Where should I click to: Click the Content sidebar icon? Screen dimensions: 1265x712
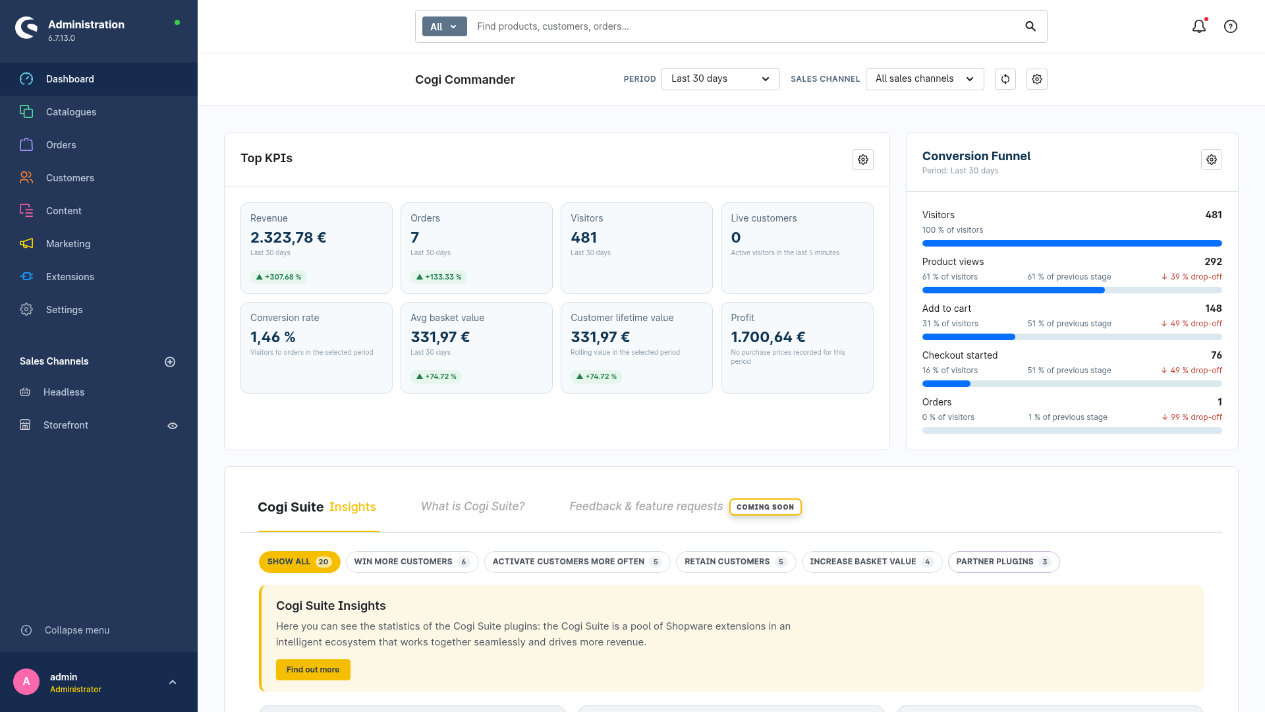26,211
